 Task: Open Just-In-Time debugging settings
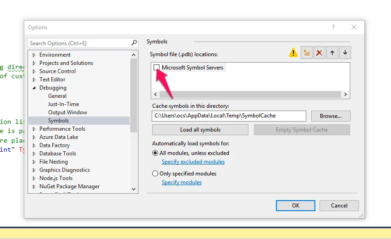(x=64, y=104)
